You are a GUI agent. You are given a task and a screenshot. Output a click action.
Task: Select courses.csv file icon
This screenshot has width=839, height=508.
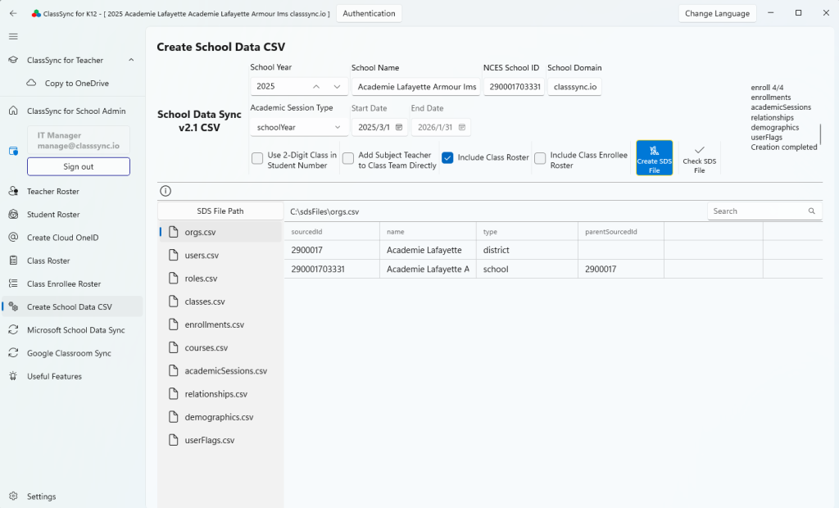174,347
